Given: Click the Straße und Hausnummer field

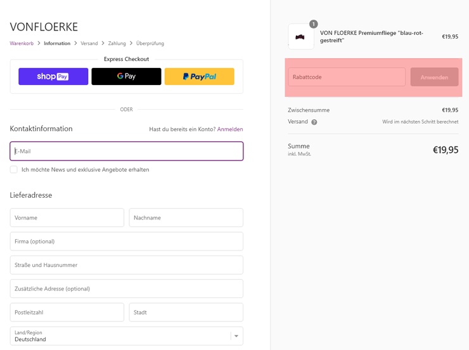Looking at the screenshot, I should (x=127, y=265).
